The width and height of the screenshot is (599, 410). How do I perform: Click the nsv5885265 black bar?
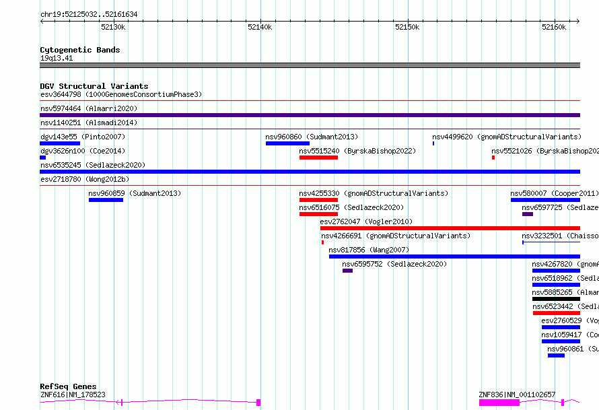[x=556, y=299]
